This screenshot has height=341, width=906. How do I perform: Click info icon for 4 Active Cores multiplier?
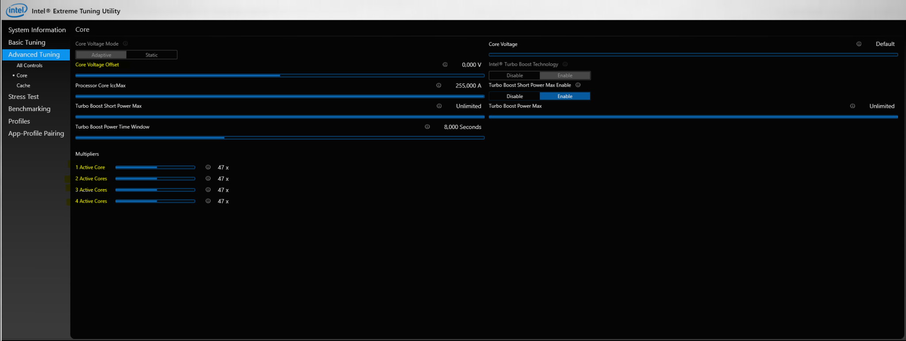208,201
